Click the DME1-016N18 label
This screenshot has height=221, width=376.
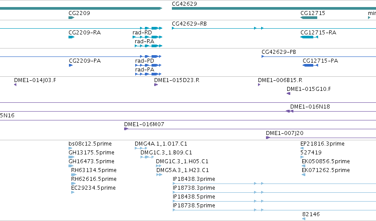(310, 107)
